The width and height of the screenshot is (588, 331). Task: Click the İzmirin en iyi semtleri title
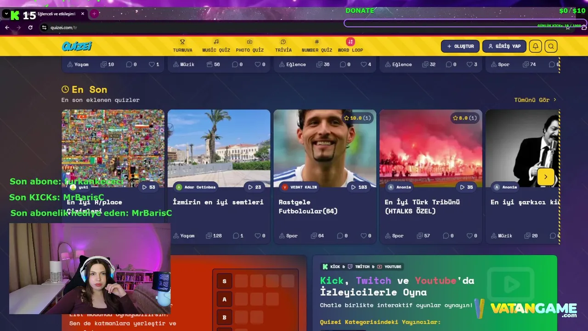click(x=218, y=202)
